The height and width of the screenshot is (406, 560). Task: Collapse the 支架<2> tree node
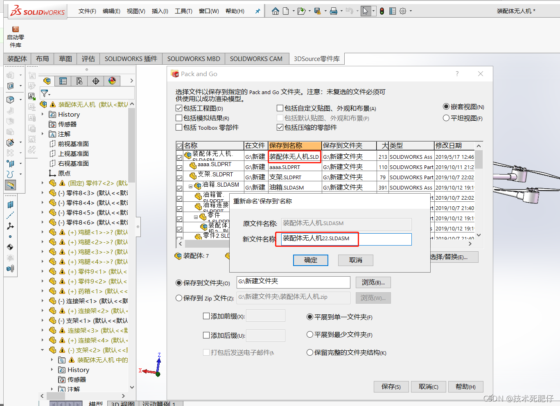43,350
